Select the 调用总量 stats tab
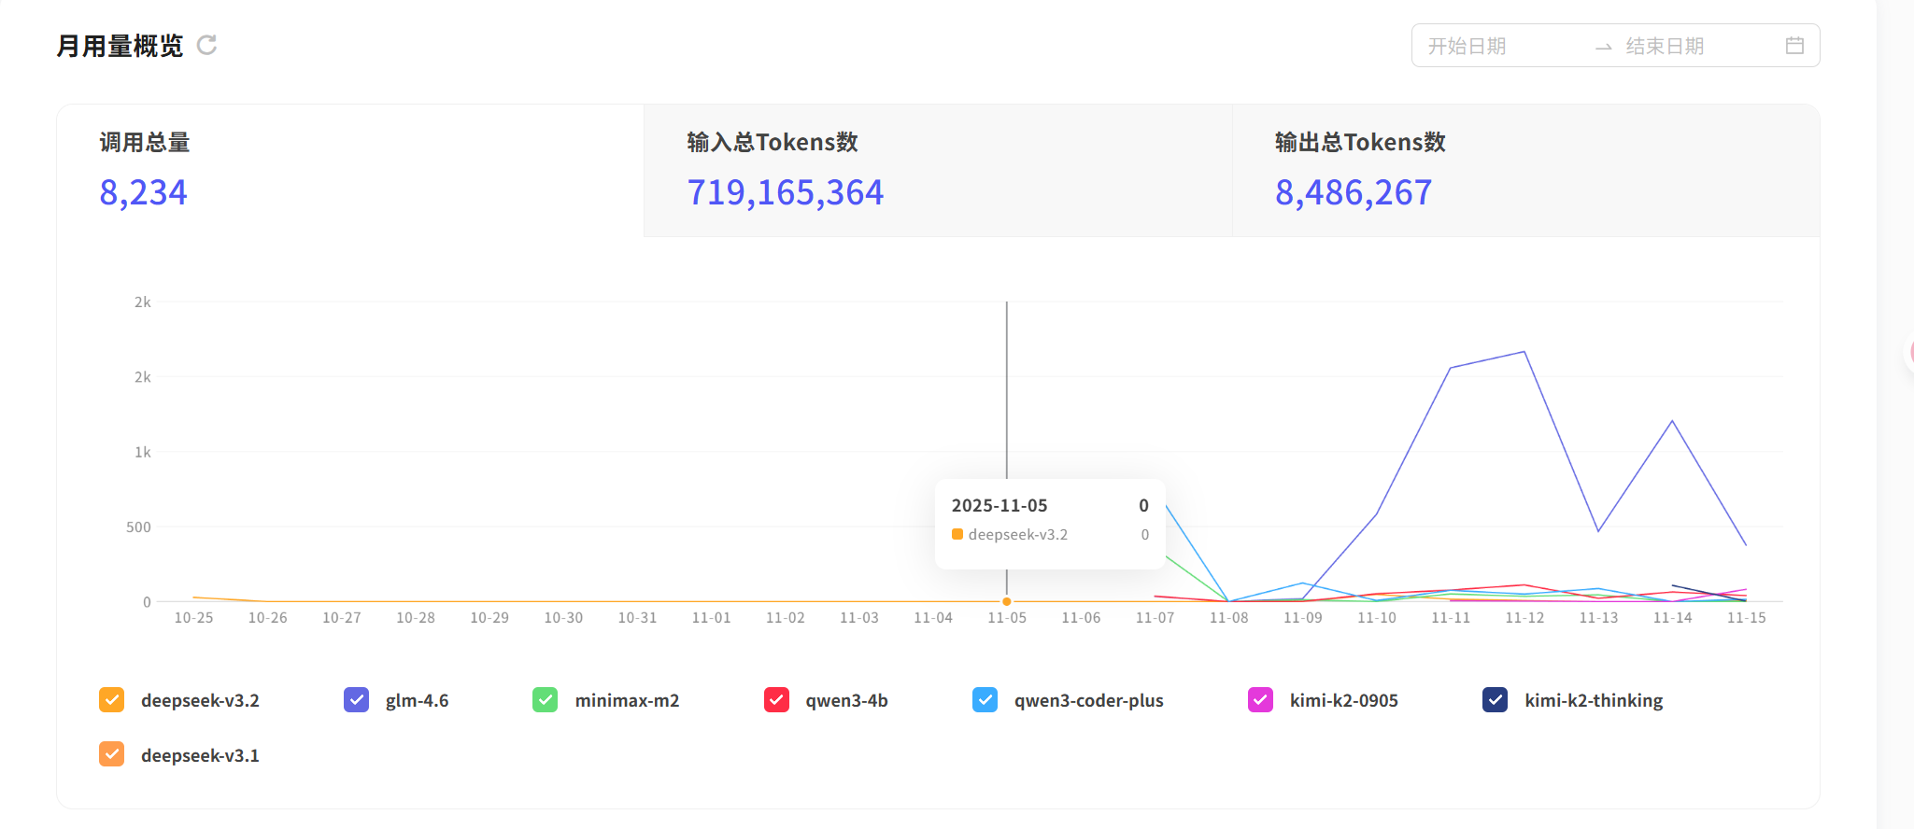Screen dimensions: 1914x829 [350, 170]
